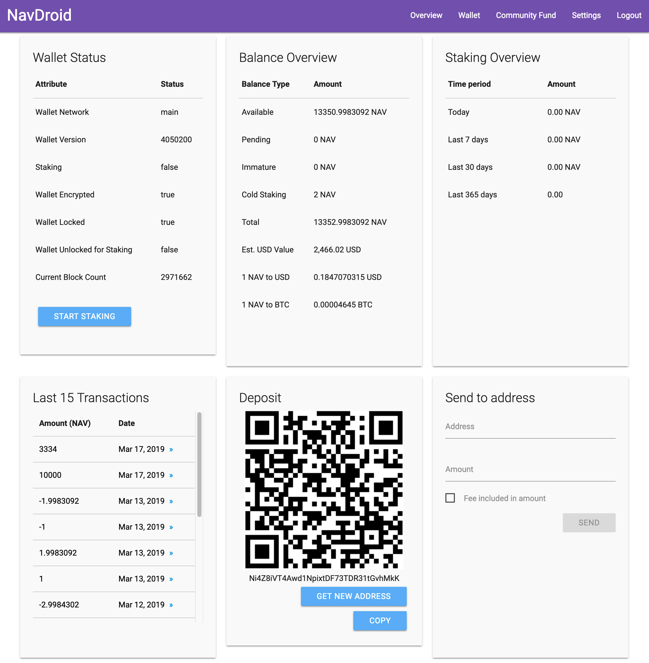Viewport: 649px width, 663px height.
Task: Open details arrow for -2.9984302 transaction
Action: coord(171,605)
